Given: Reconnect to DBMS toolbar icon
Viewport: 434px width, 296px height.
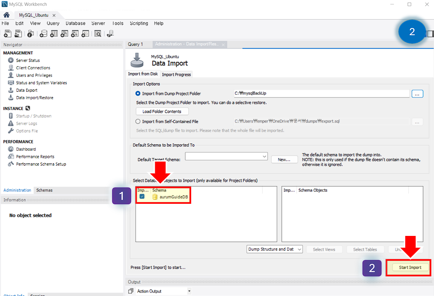Looking at the screenshot, I should pyautogui.click(x=110, y=33).
